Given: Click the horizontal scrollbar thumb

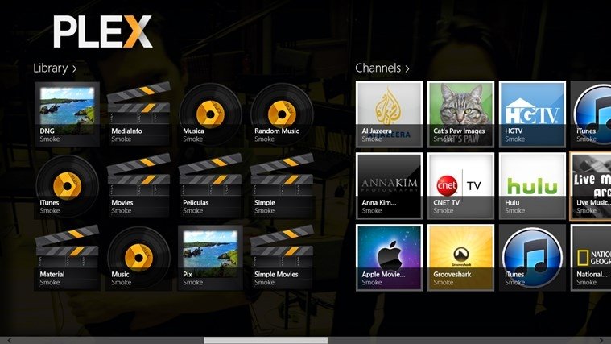Looking at the screenshot, I should tap(266, 341).
